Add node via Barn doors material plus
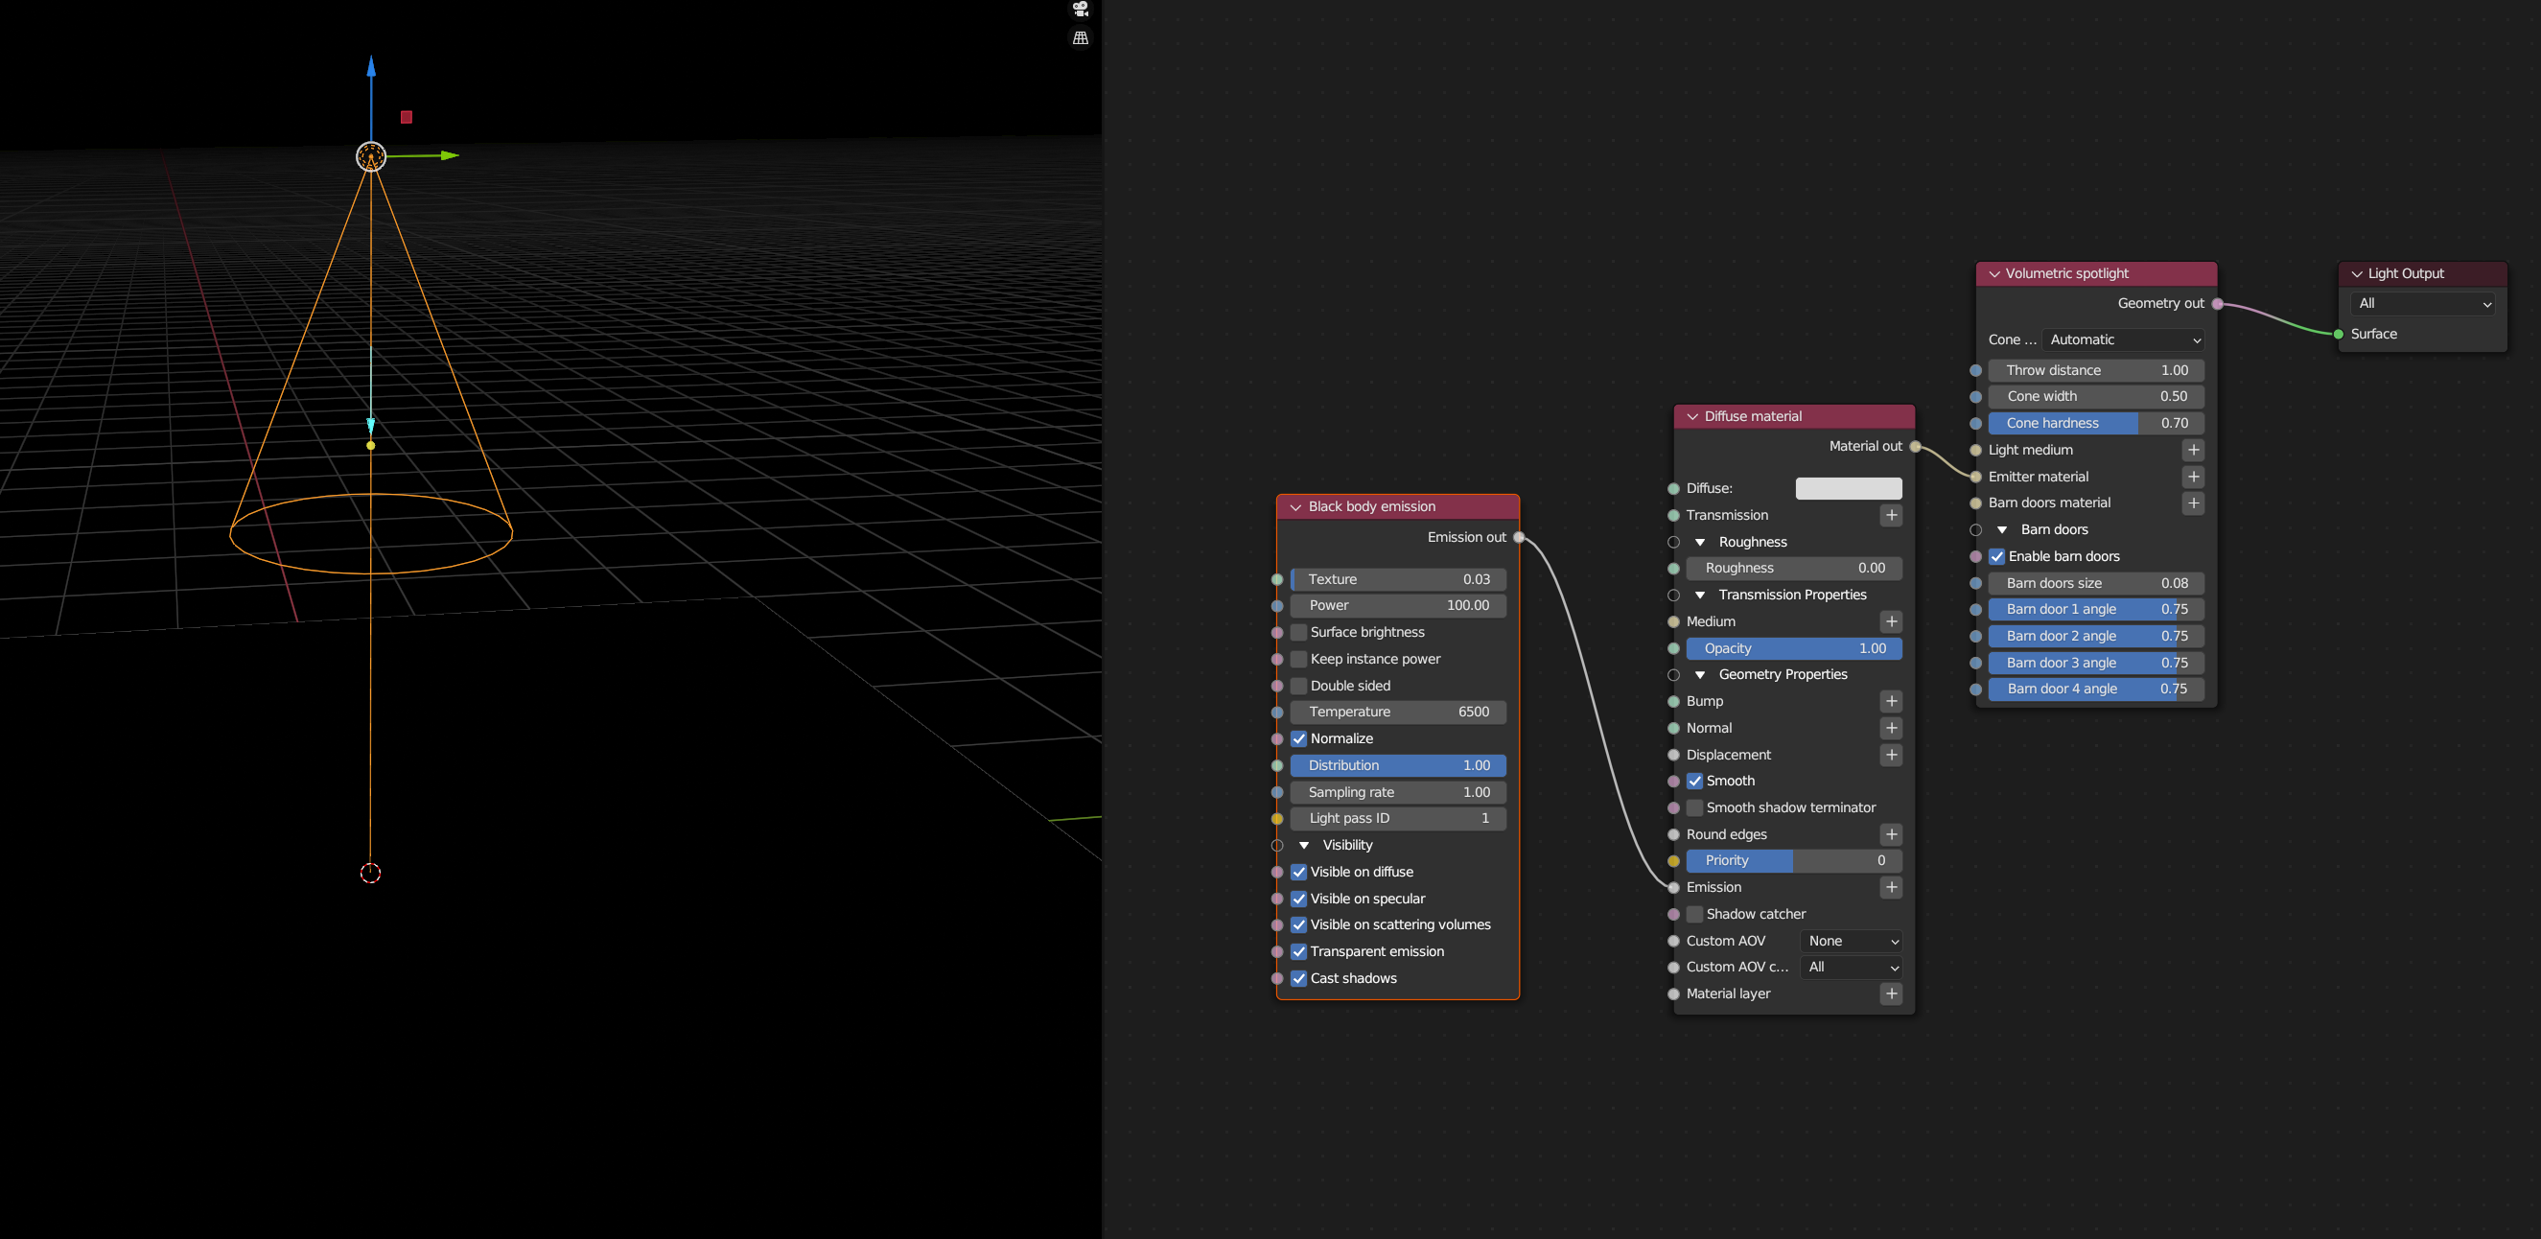This screenshot has height=1239, width=2541. [x=2193, y=503]
